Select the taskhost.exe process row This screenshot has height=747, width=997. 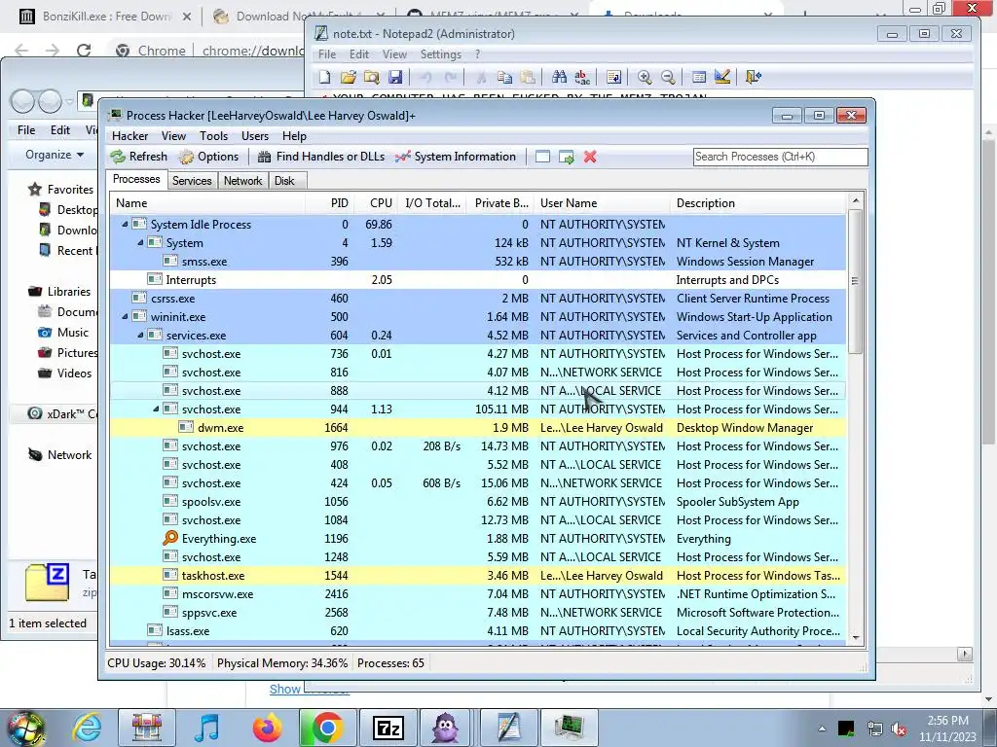pos(477,576)
